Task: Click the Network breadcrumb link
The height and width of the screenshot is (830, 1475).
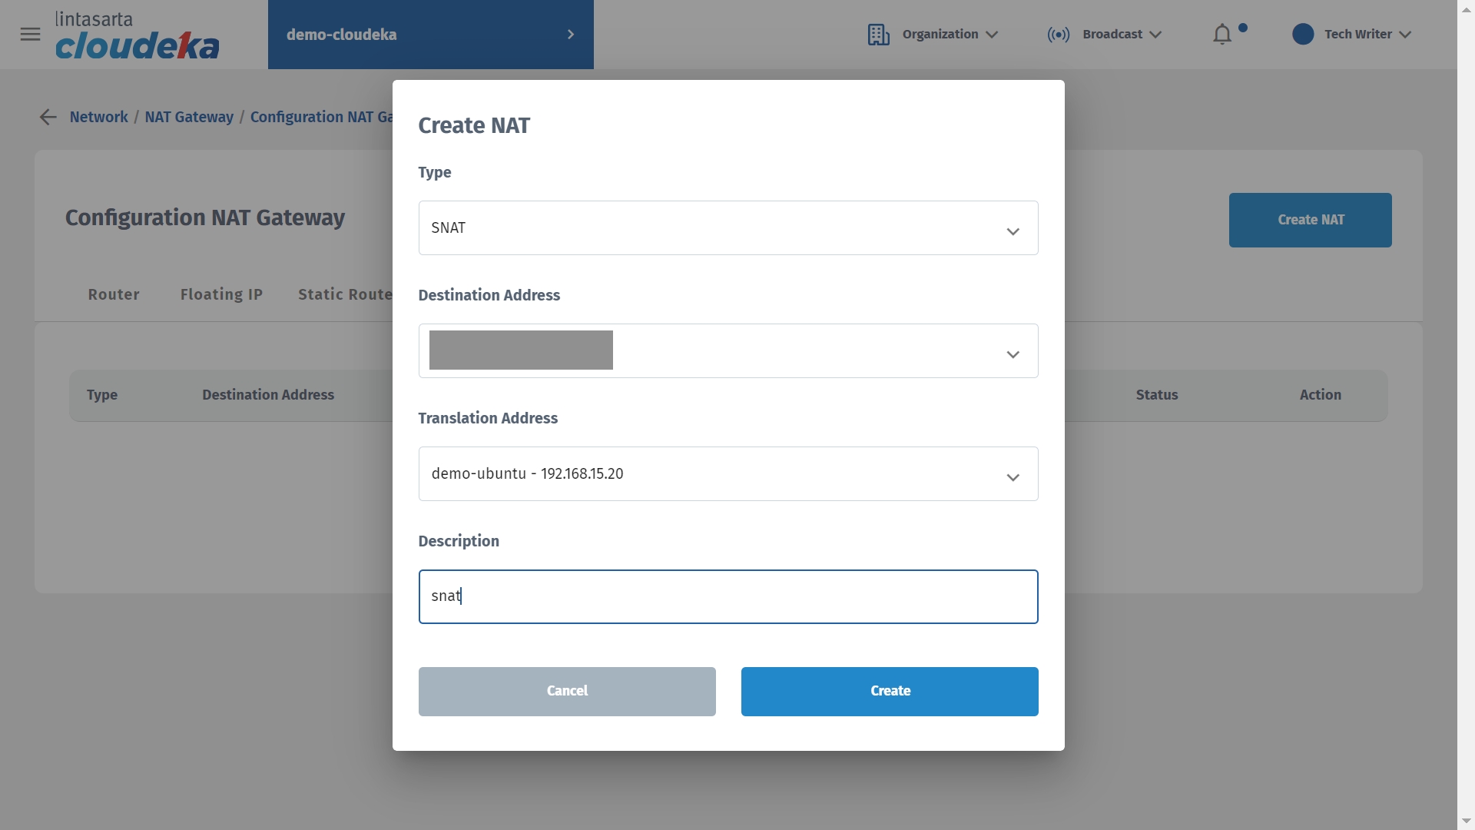Action: click(99, 117)
